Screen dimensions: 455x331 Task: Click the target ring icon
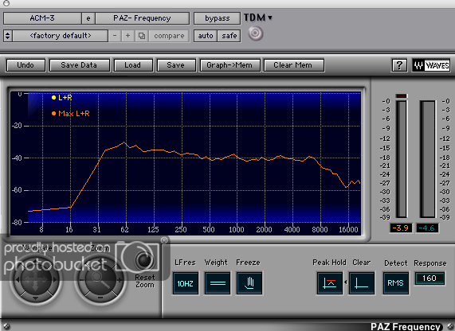pos(256,33)
